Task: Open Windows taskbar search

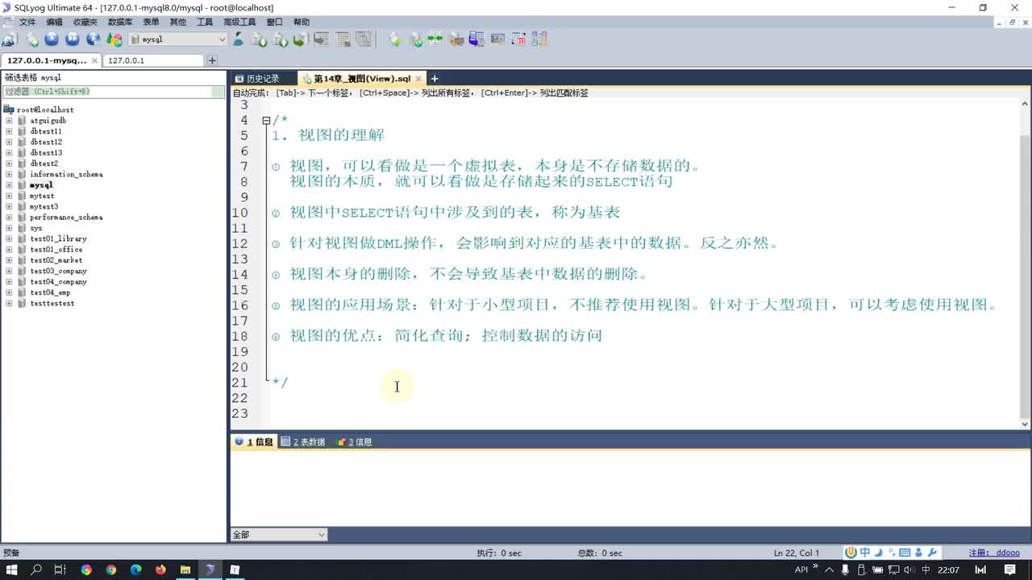Action: 36,570
